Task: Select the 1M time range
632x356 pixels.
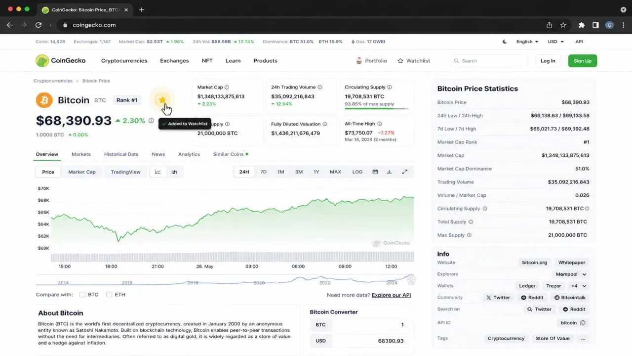Action: [x=280, y=172]
